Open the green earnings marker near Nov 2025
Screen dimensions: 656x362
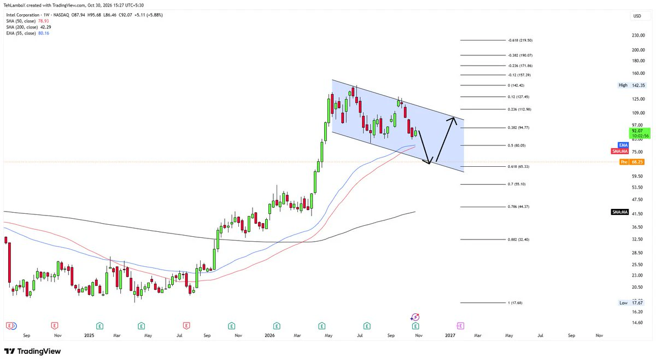tap(232, 325)
